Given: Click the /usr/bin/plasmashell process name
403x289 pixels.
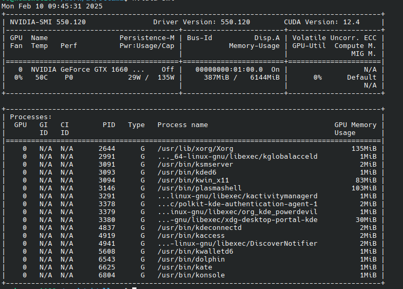Looking at the screenshot, I should pyautogui.click(x=200, y=188).
